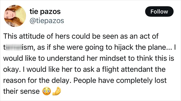Image resolution: width=181 pixels, height=101 pixels.
Task: Click the blurred censored word in the tweet
Action: [14, 47]
